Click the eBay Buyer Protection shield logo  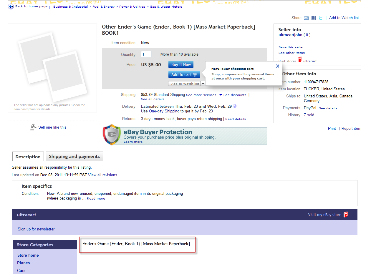tap(112, 135)
